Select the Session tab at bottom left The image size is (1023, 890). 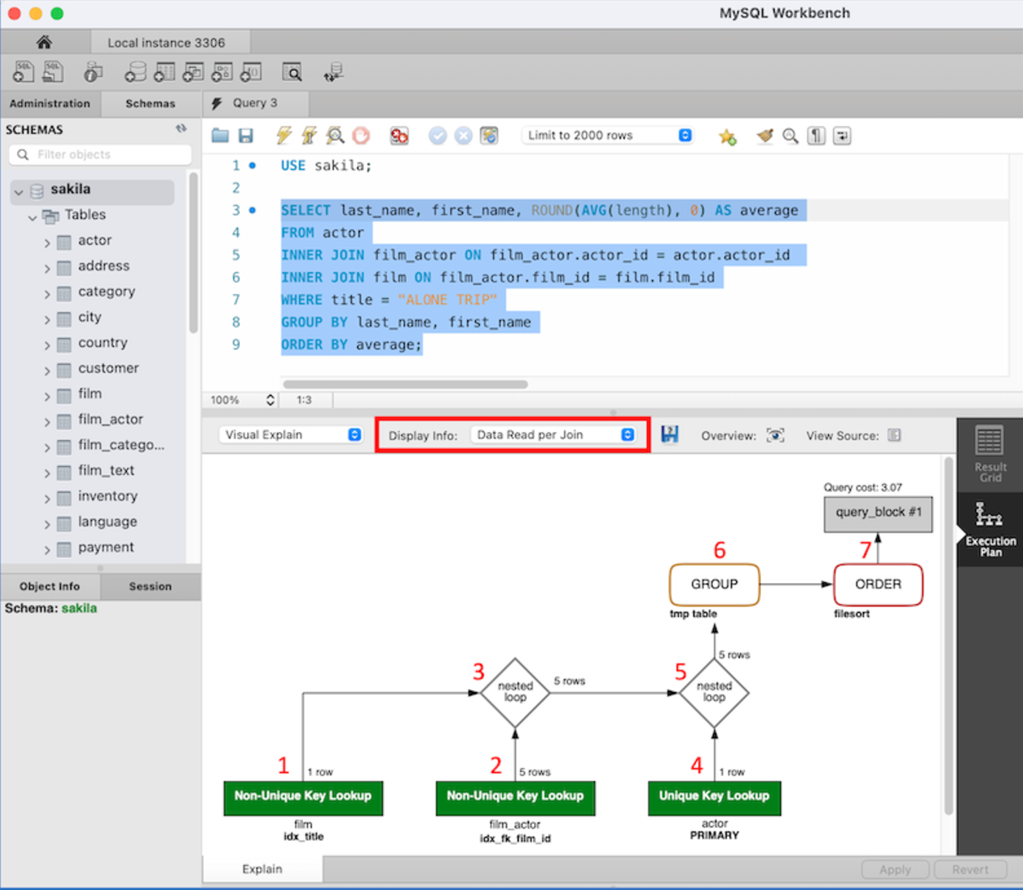pyautogui.click(x=150, y=586)
